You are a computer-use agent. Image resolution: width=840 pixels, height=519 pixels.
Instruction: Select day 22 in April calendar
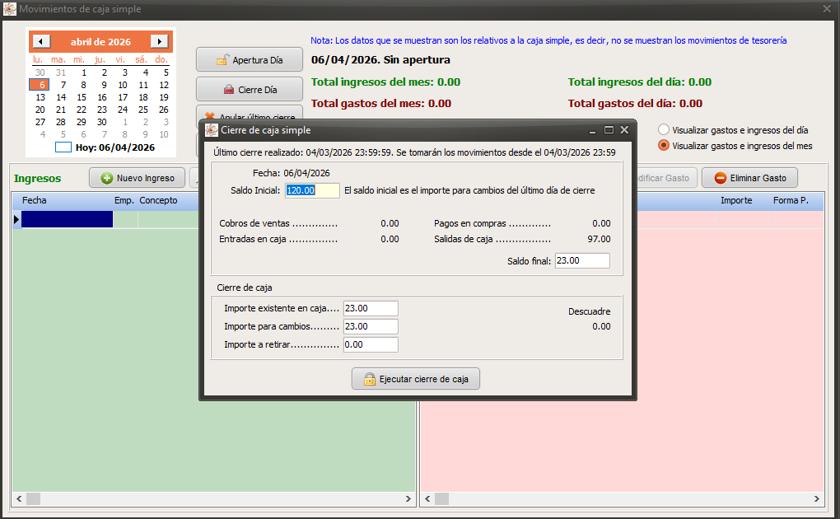tap(82, 110)
